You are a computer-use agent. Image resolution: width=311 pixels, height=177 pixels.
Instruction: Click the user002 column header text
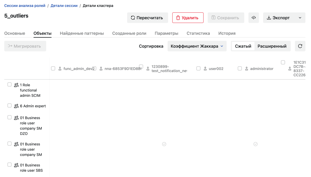tap(216, 69)
